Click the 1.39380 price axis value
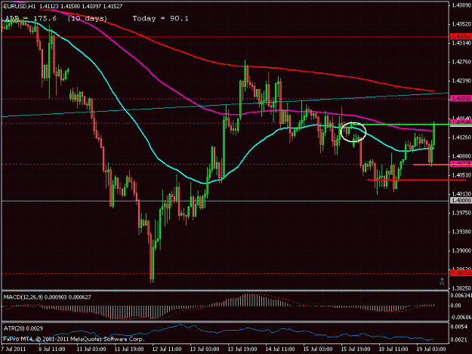This screenshot has width=472, height=354. [461, 232]
